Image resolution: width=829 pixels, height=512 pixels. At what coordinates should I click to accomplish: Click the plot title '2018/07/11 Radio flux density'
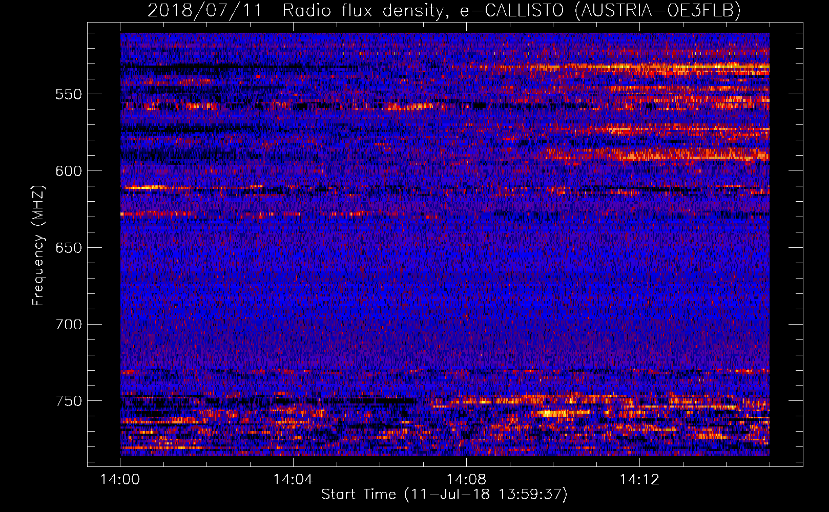coord(444,10)
